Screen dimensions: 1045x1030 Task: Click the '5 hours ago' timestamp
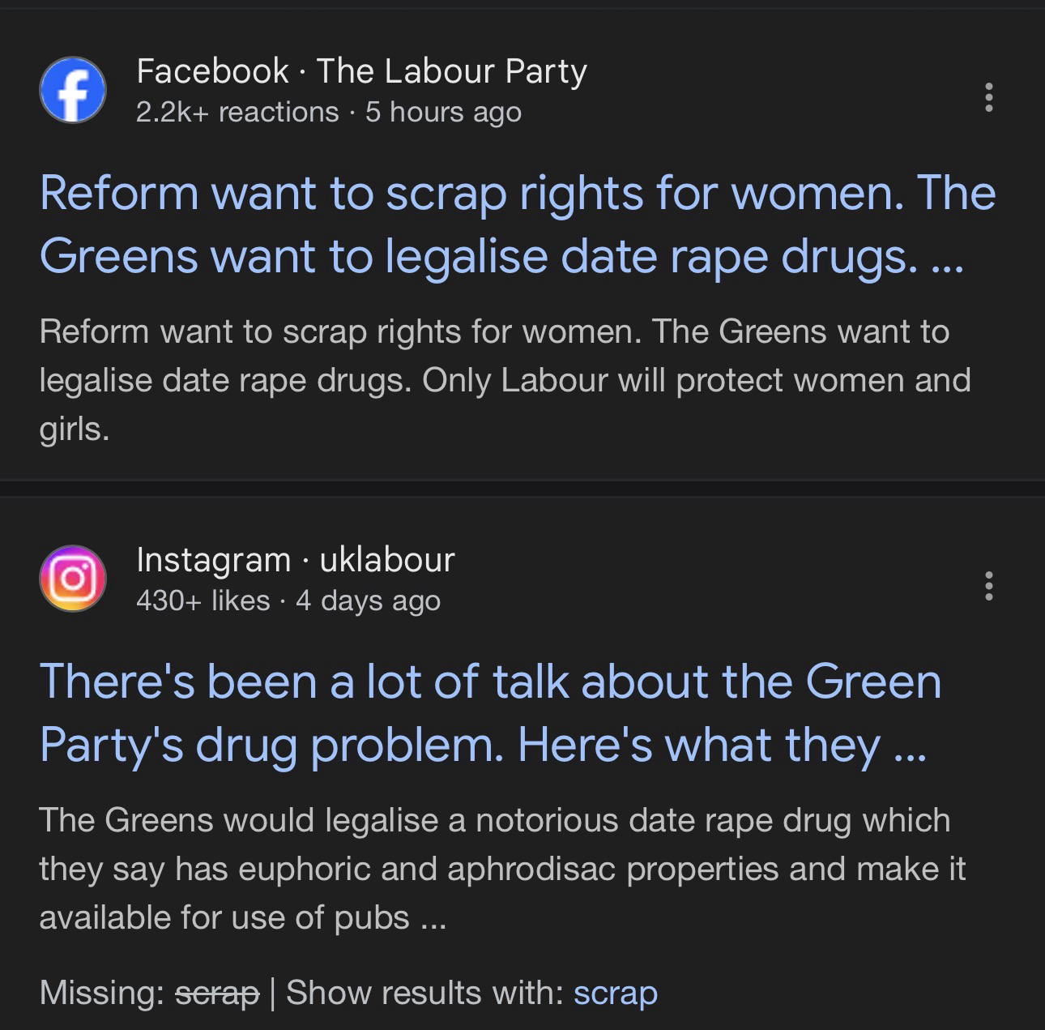[443, 112]
